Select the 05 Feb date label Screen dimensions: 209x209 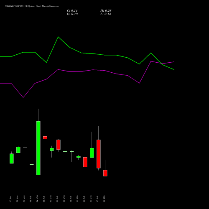44,199
